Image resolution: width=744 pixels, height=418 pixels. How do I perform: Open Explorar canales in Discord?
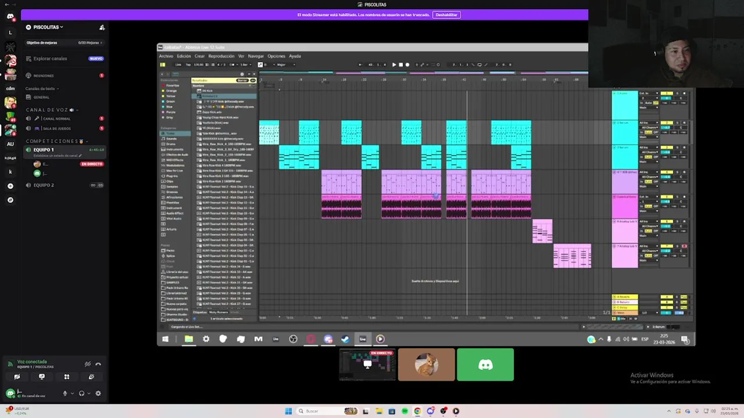[50, 59]
